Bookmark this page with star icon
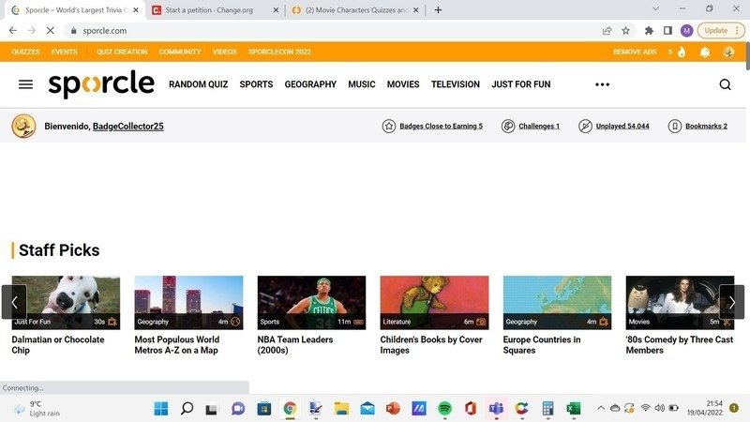Screen dimensions: 750x422 tap(625, 30)
